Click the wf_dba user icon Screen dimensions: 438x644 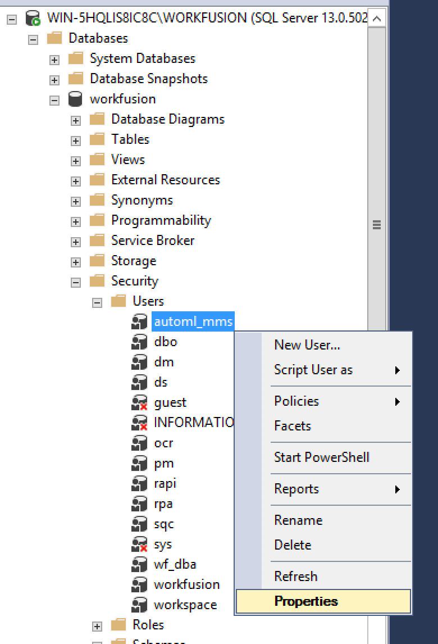point(140,565)
